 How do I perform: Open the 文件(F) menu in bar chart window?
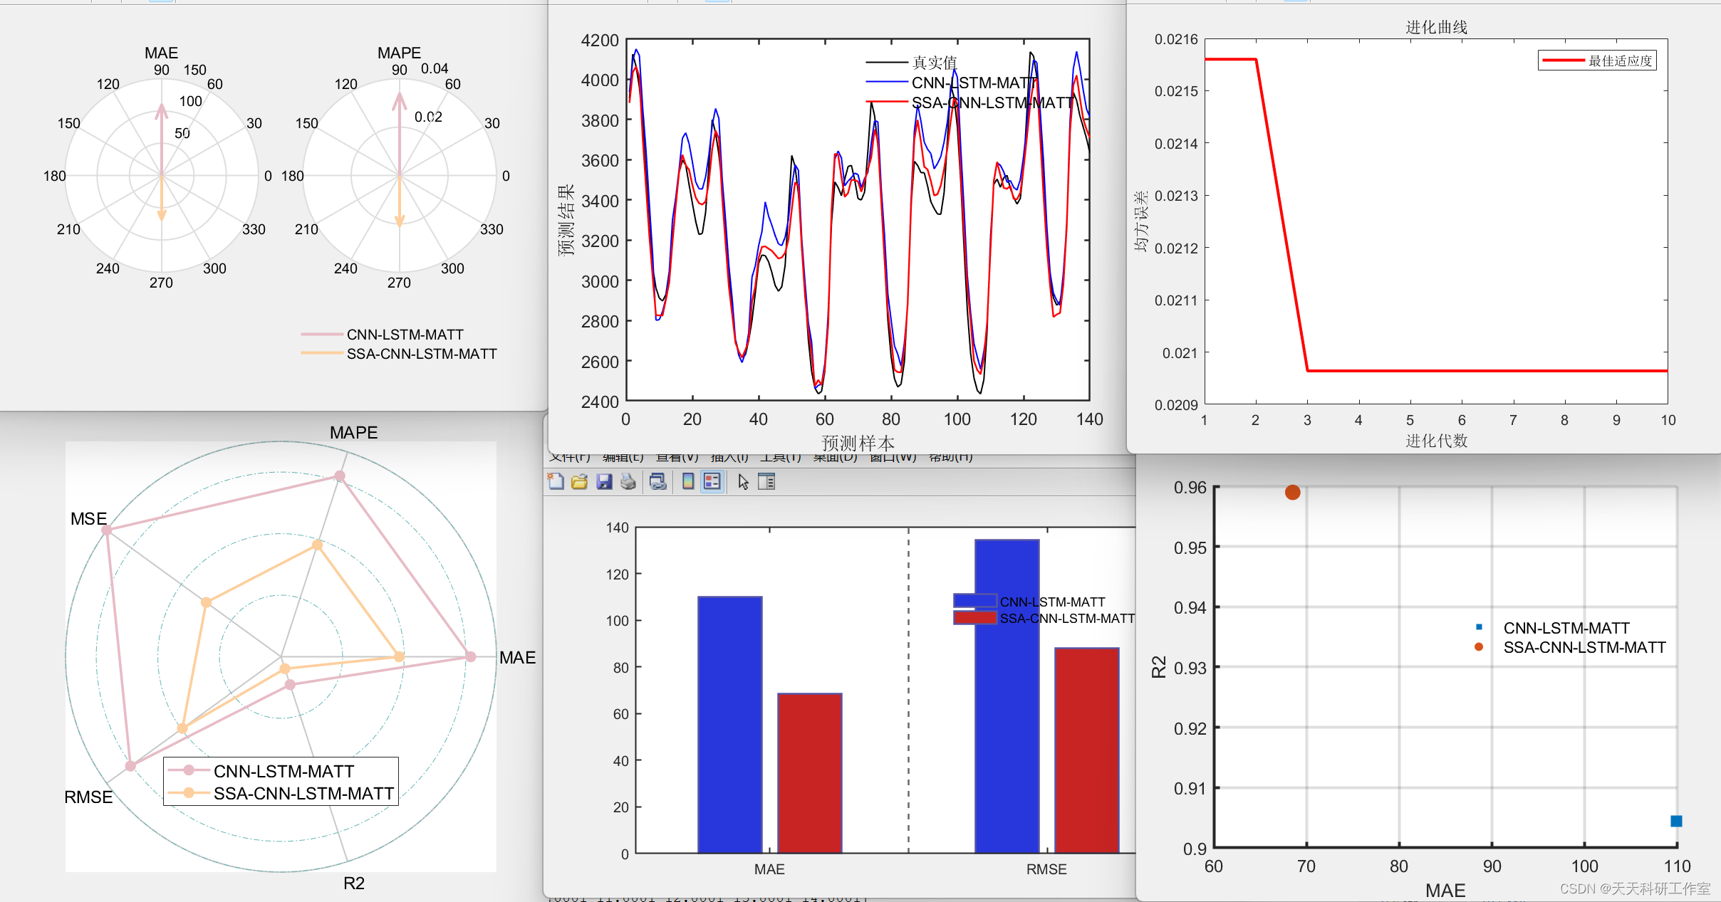coord(570,457)
